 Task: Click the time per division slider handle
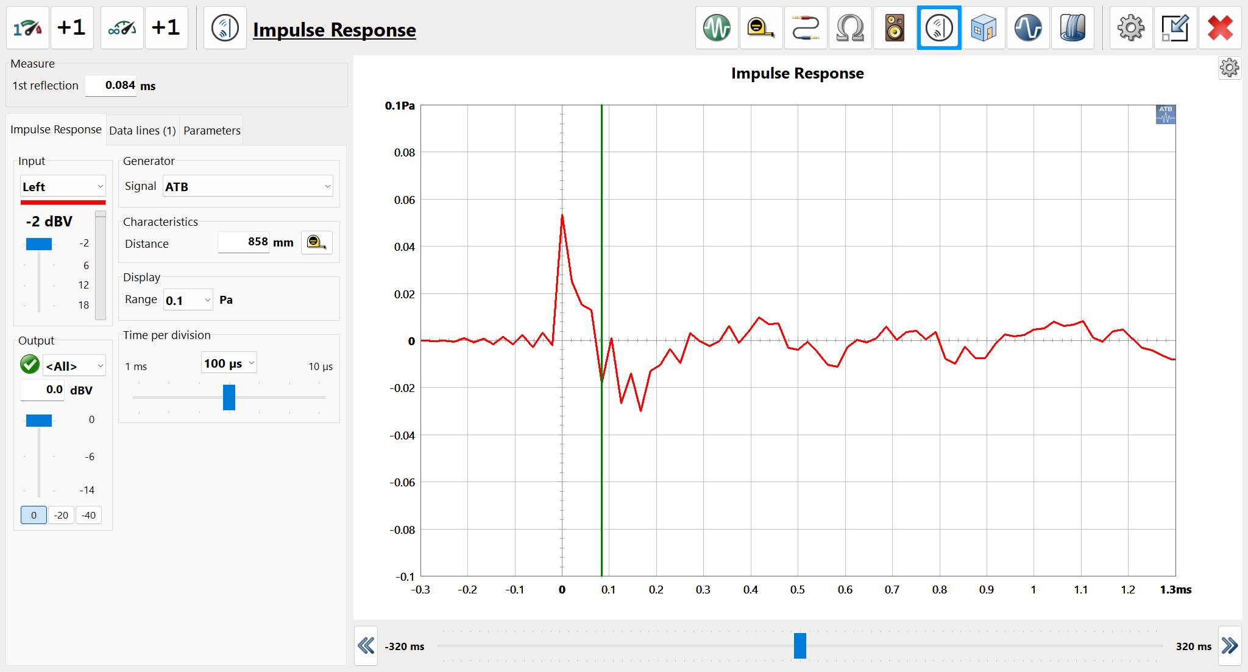click(229, 397)
